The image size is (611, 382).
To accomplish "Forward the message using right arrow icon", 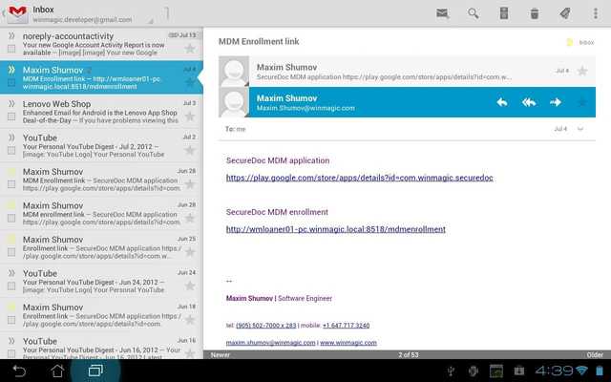I will [556, 102].
